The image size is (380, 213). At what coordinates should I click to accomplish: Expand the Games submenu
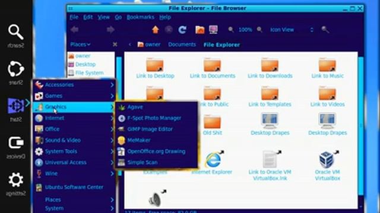74,96
